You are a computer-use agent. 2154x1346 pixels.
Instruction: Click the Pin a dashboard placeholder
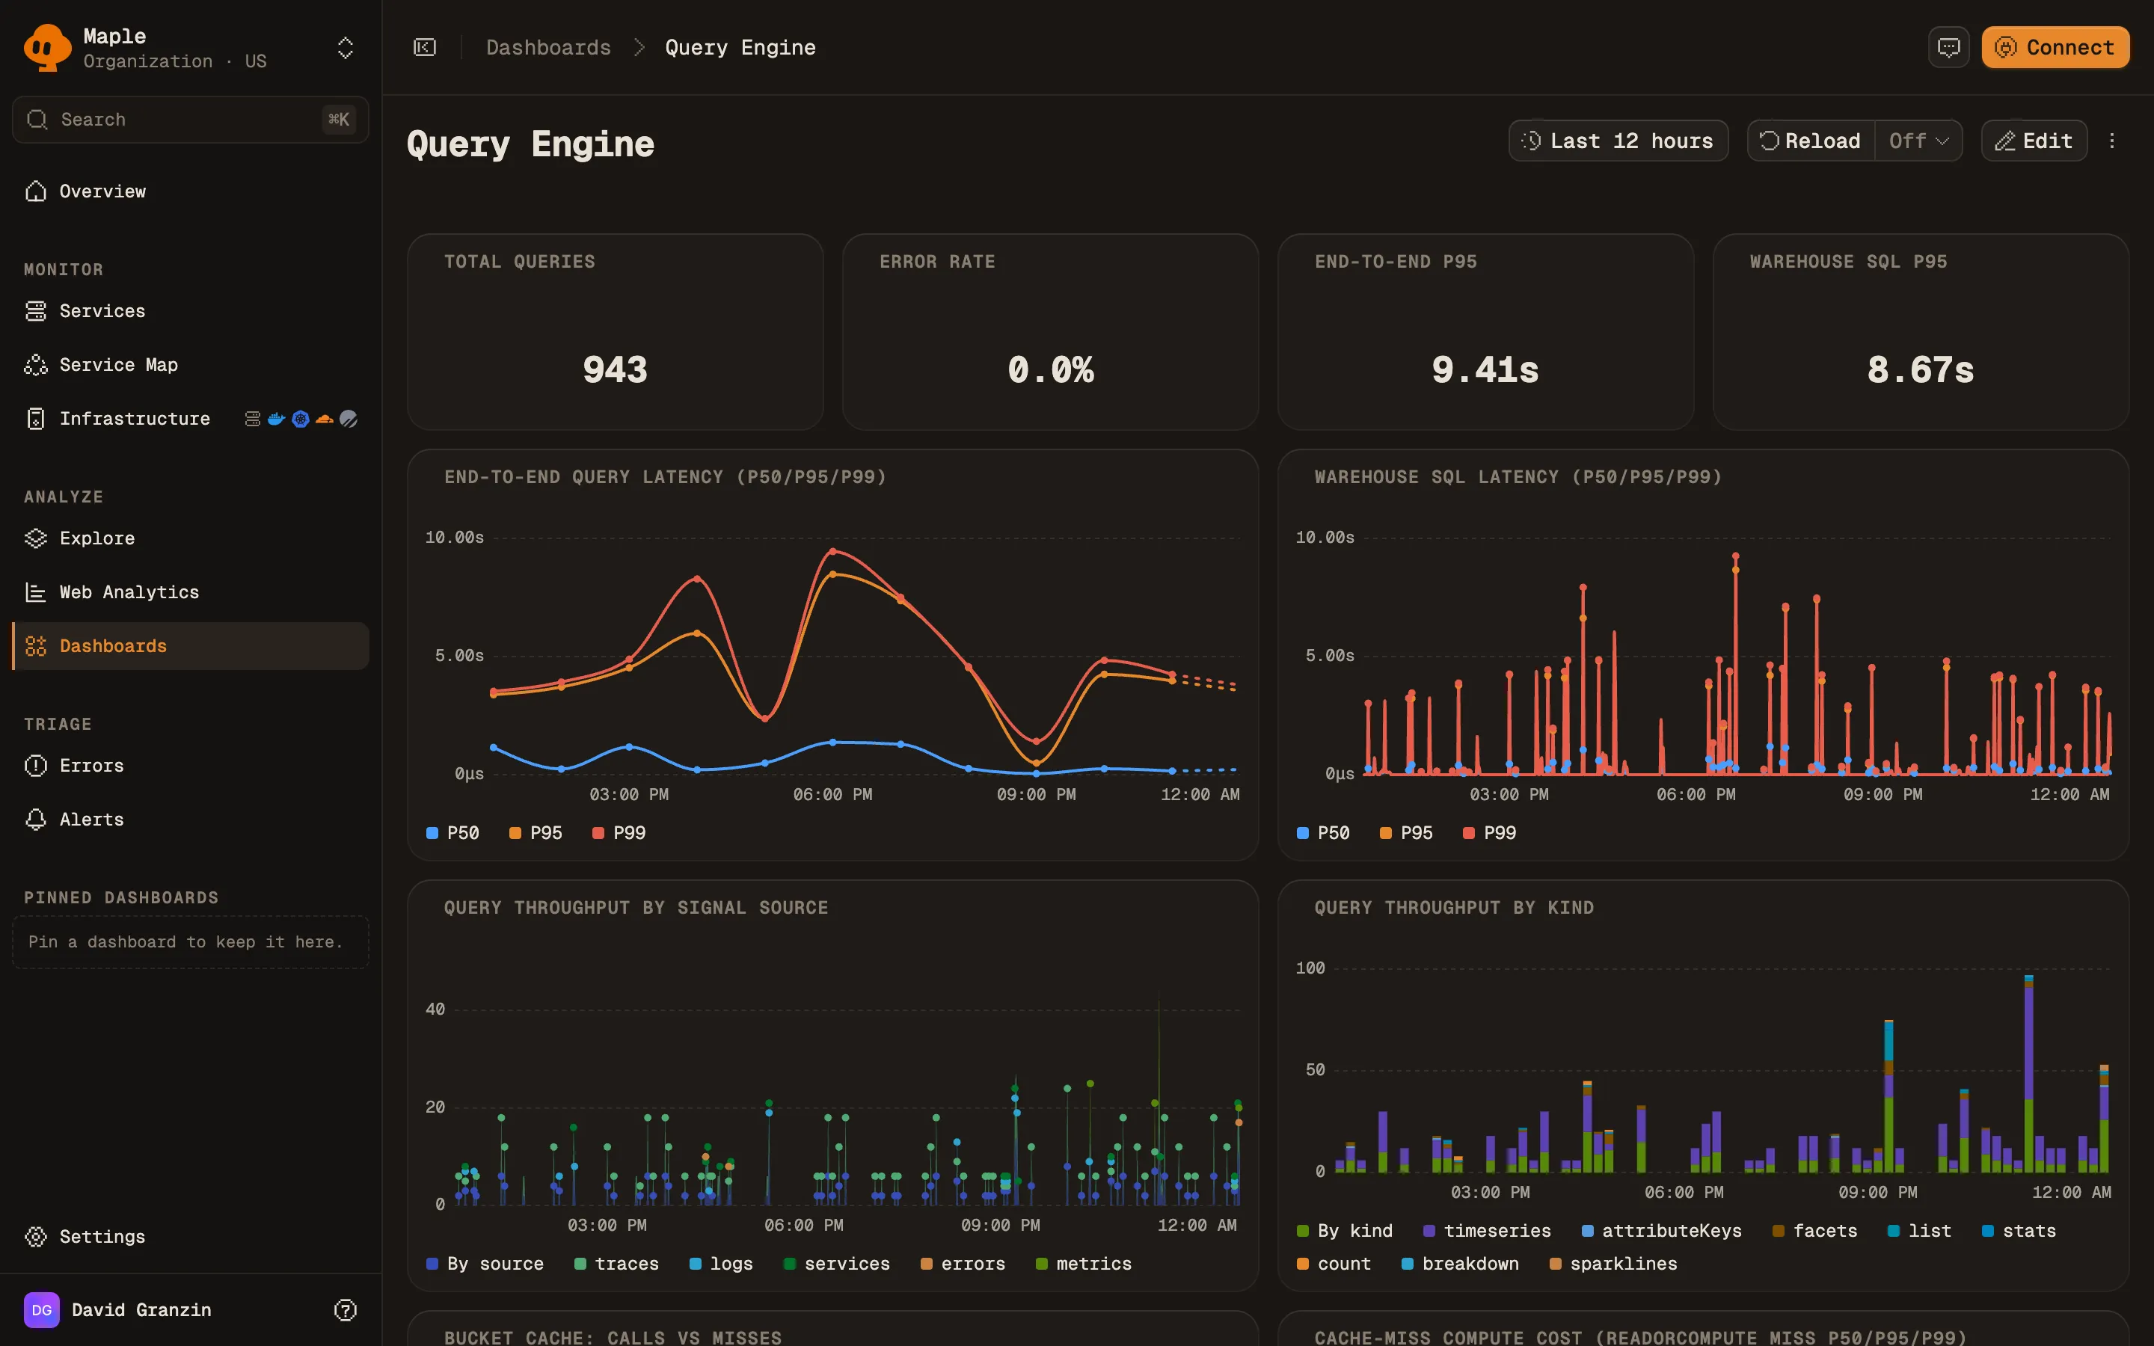coord(191,942)
